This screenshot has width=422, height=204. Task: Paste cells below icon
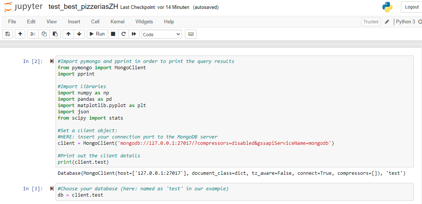(55, 34)
